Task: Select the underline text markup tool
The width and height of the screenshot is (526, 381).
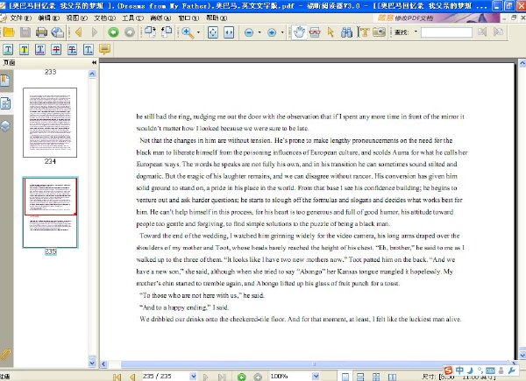Action: (8, 50)
